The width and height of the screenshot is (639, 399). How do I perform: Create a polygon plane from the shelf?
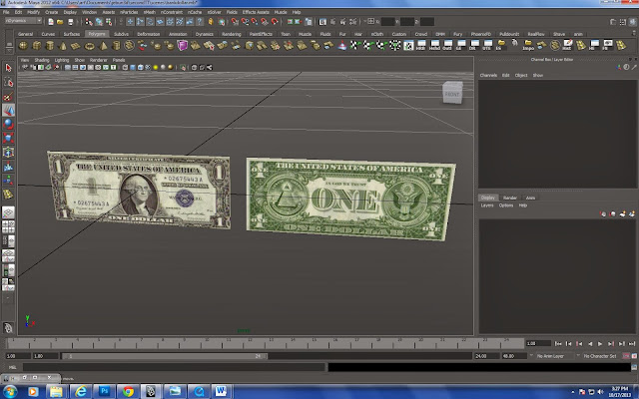click(x=76, y=46)
